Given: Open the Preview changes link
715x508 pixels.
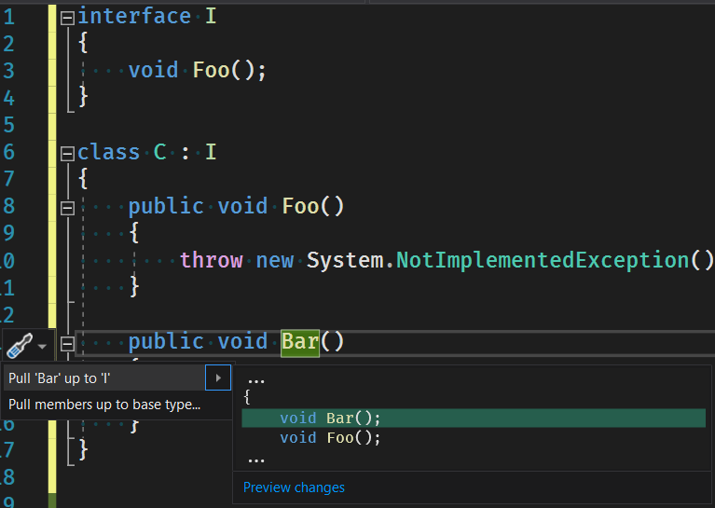Looking at the screenshot, I should pos(294,487).
